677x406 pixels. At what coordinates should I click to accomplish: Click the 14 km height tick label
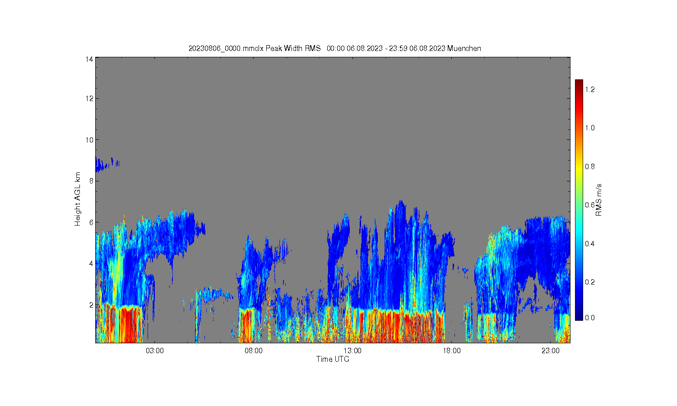coord(89,59)
